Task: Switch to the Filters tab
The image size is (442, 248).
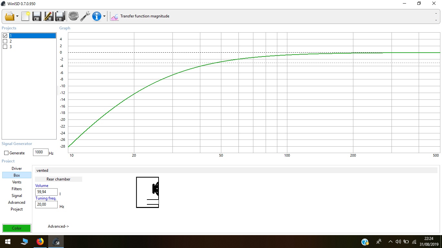Action: pyautogui.click(x=17, y=189)
